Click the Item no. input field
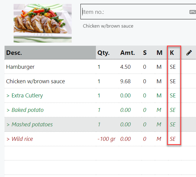The image size is (196, 177). point(135,12)
